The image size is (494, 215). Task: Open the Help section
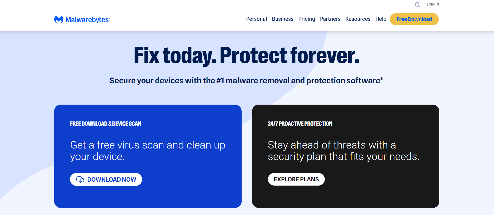pyautogui.click(x=381, y=19)
